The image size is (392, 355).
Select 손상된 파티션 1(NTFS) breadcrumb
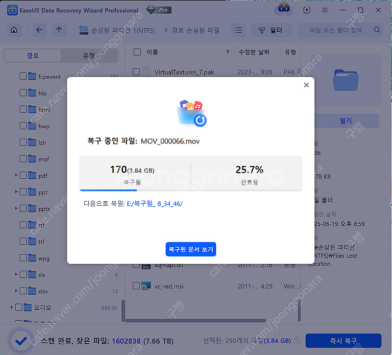(x=117, y=30)
